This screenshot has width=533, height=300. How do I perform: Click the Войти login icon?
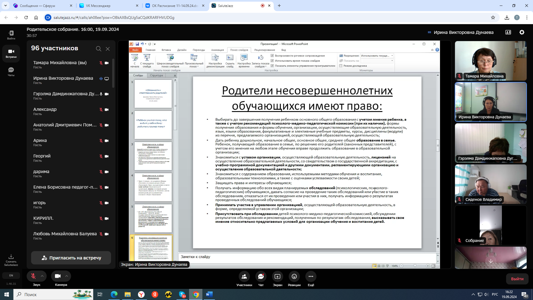pyautogui.click(x=11, y=35)
